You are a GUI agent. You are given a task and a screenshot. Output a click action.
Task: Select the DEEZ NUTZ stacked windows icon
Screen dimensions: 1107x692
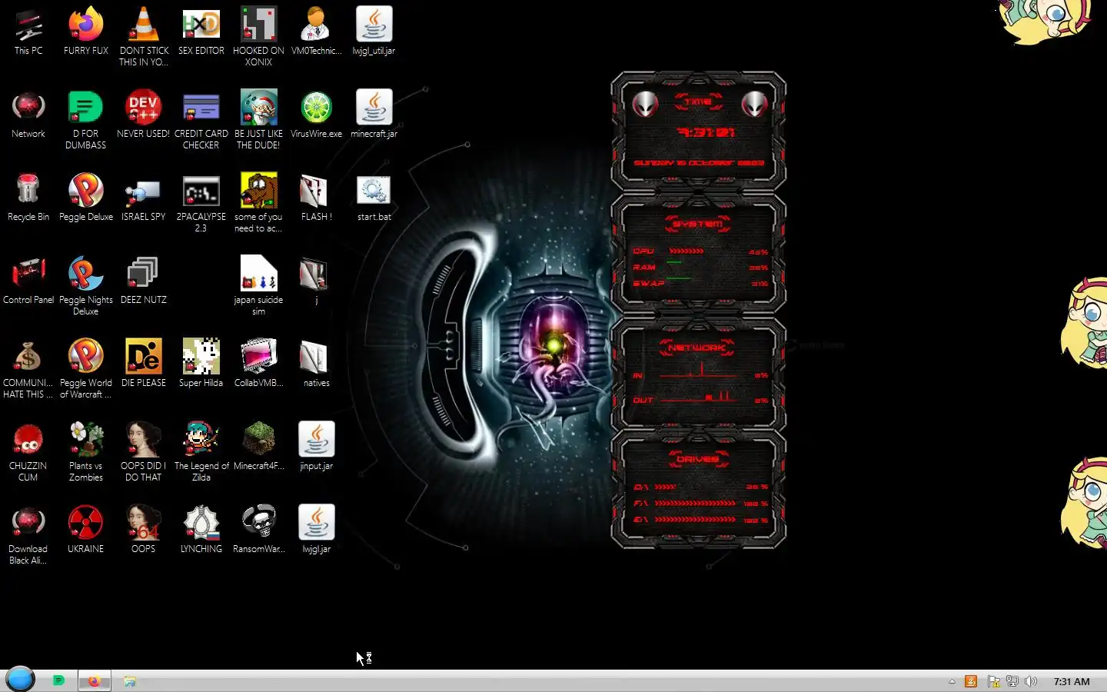click(x=144, y=281)
